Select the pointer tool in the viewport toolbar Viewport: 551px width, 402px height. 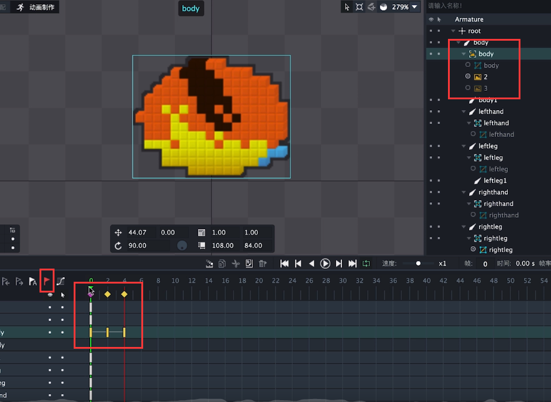[347, 7]
